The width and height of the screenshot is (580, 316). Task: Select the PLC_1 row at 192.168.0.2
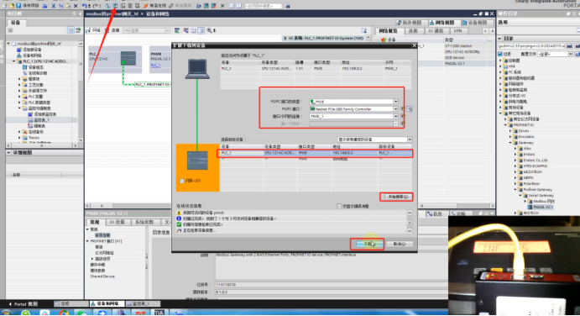(x=315, y=153)
